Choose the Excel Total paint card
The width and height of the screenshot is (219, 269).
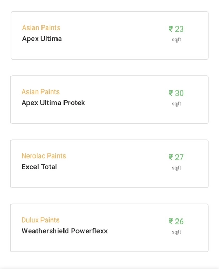point(109,164)
